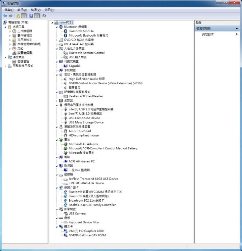This screenshot has width=242, height=251.
Task: Click the Bluetooth Remote Control HID icon
Action: (x=66, y=53)
